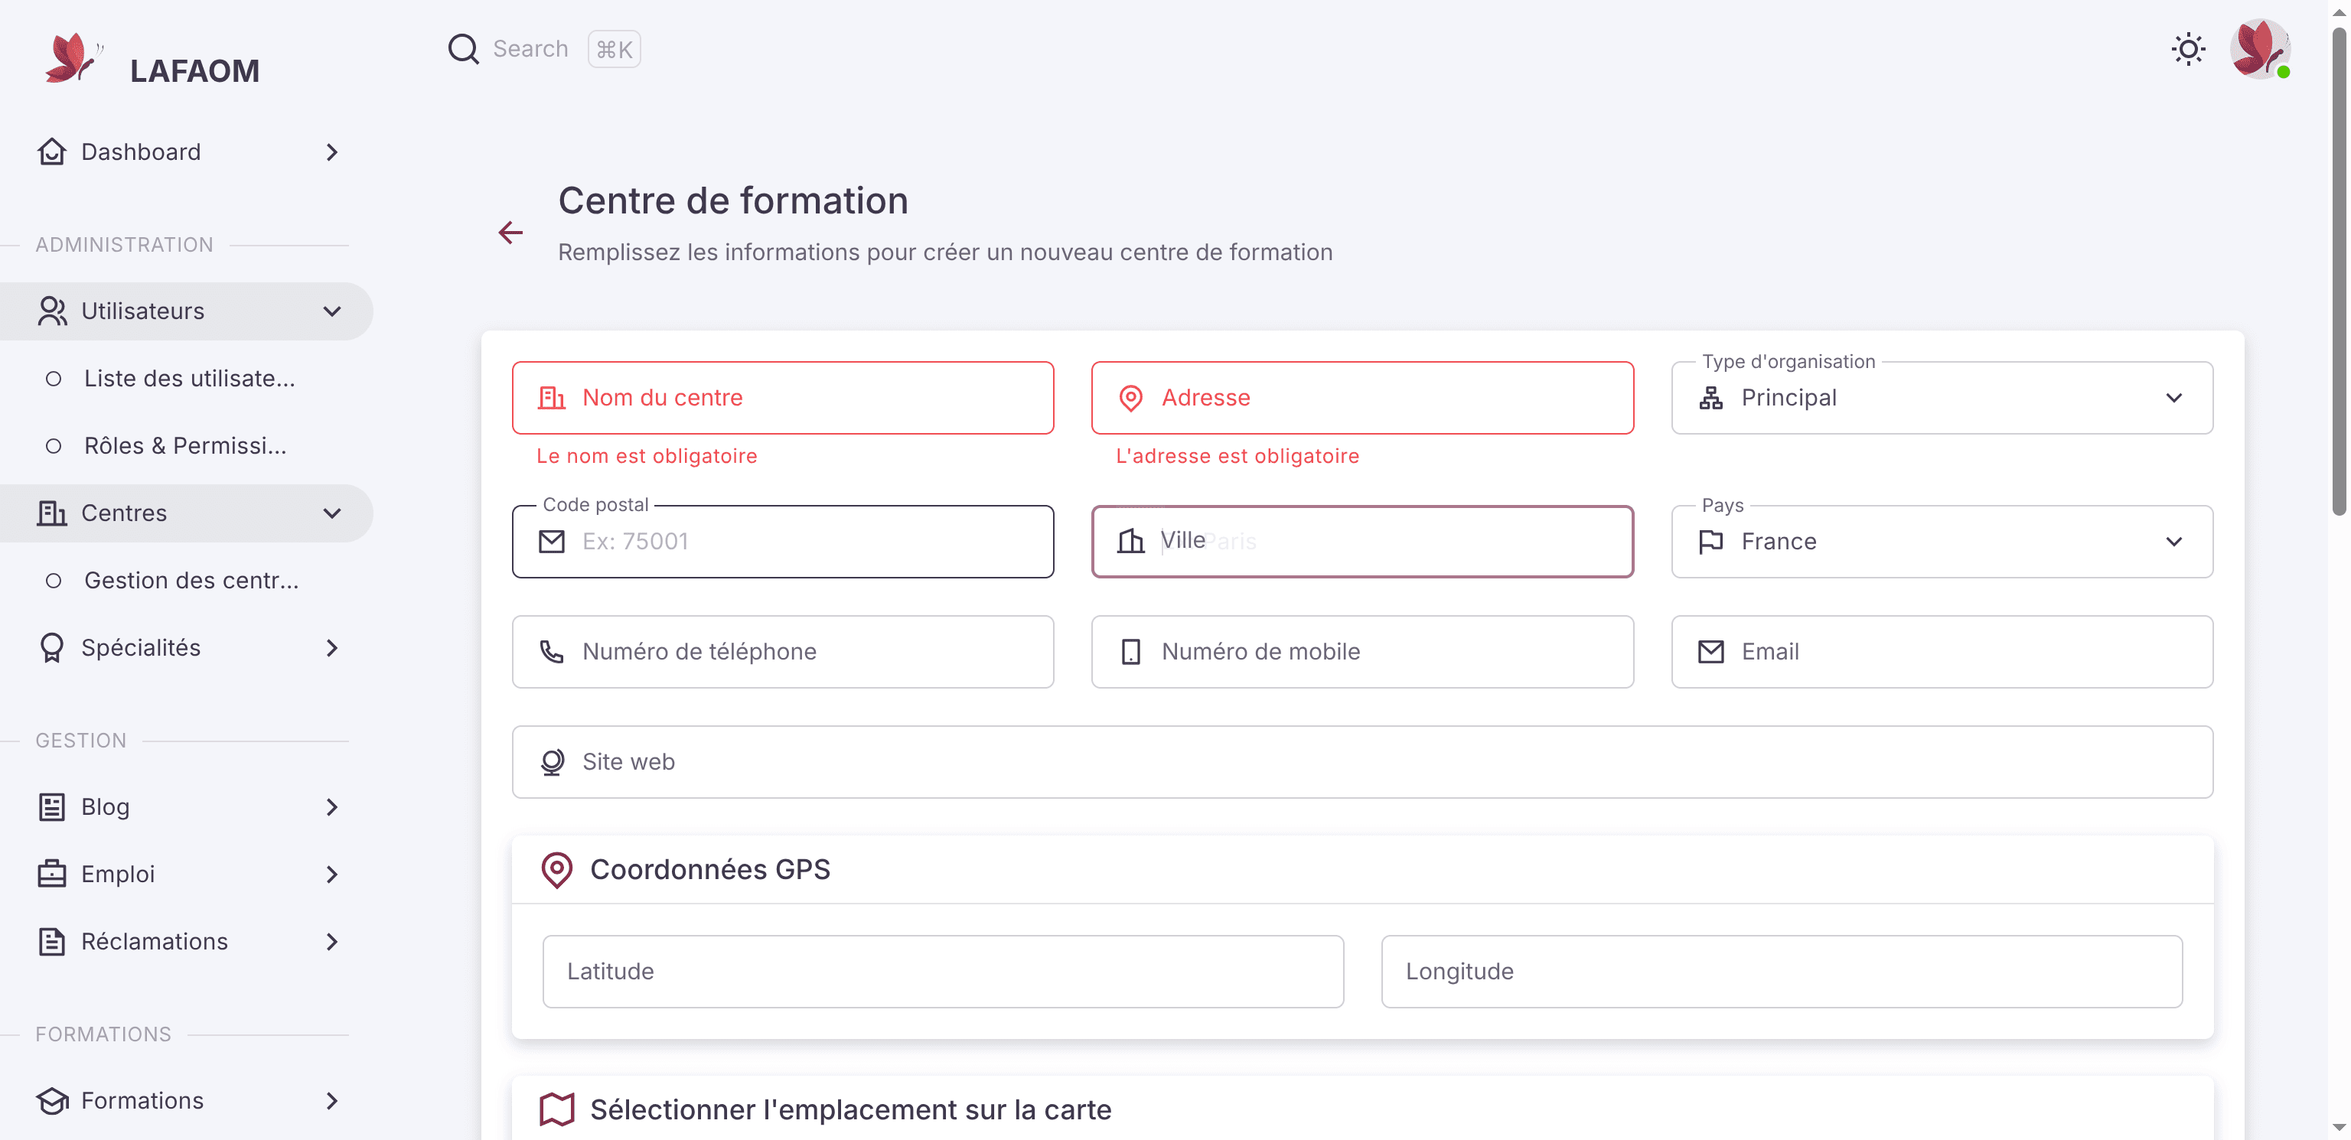
Task: Open the Pays France dropdown
Action: click(x=1942, y=542)
